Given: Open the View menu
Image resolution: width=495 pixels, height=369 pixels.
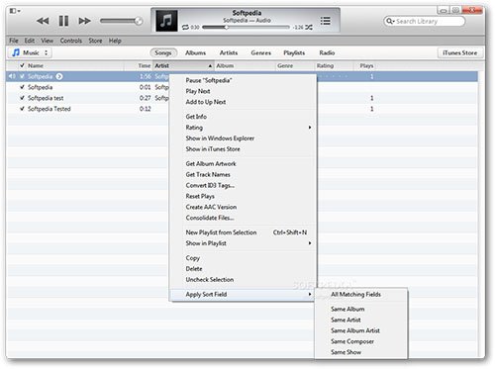Looking at the screenshot, I should click(x=48, y=41).
